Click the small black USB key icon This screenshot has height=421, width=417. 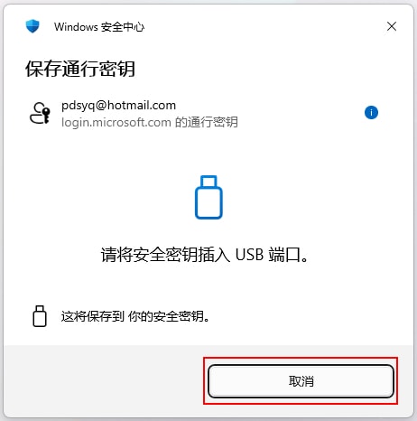pos(40,316)
